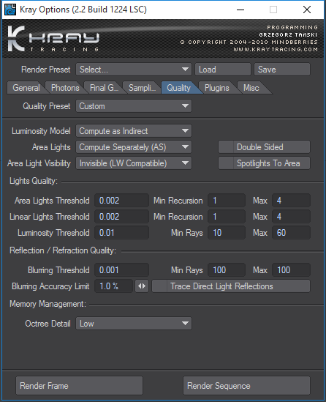Click Blurring Min Rays field
This screenshot has height=402, width=326.
coord(227,270)
